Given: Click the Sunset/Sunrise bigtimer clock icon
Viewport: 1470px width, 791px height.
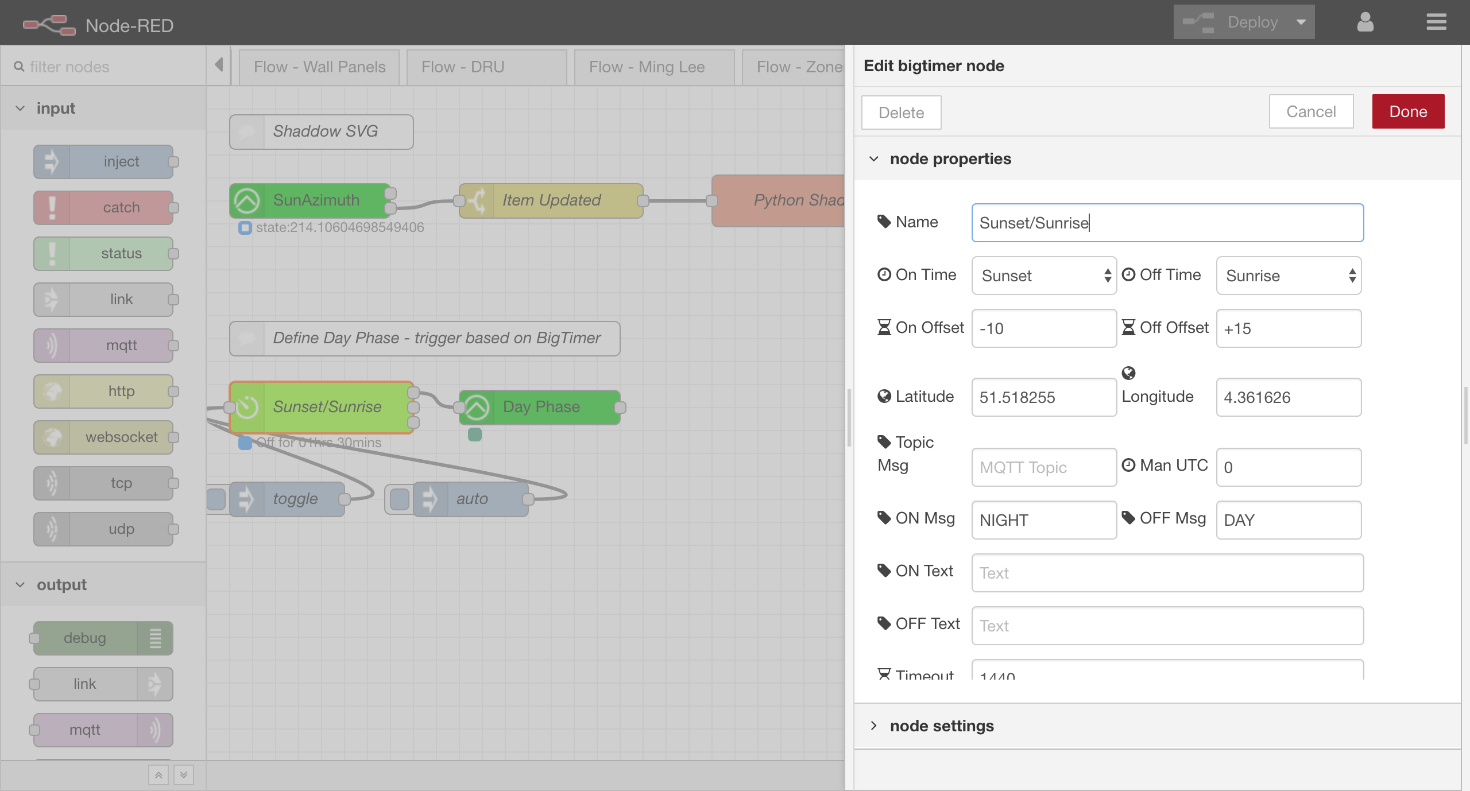Looking at the screenshot, I should [247, 407].
